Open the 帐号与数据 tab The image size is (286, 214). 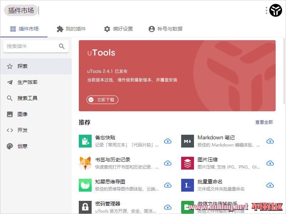pyautogui.click(x=165, y=29)
